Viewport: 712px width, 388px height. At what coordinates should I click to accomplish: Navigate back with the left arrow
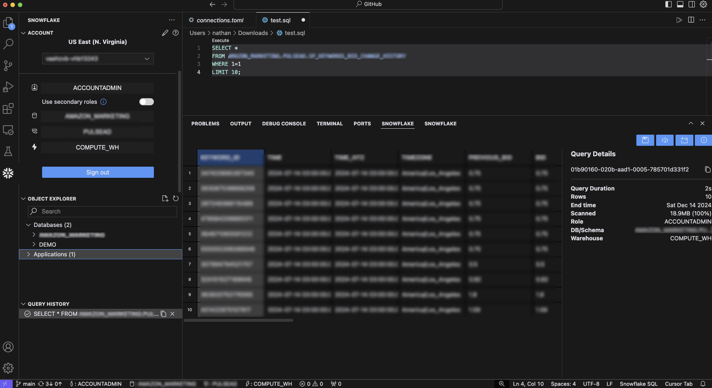212,4
